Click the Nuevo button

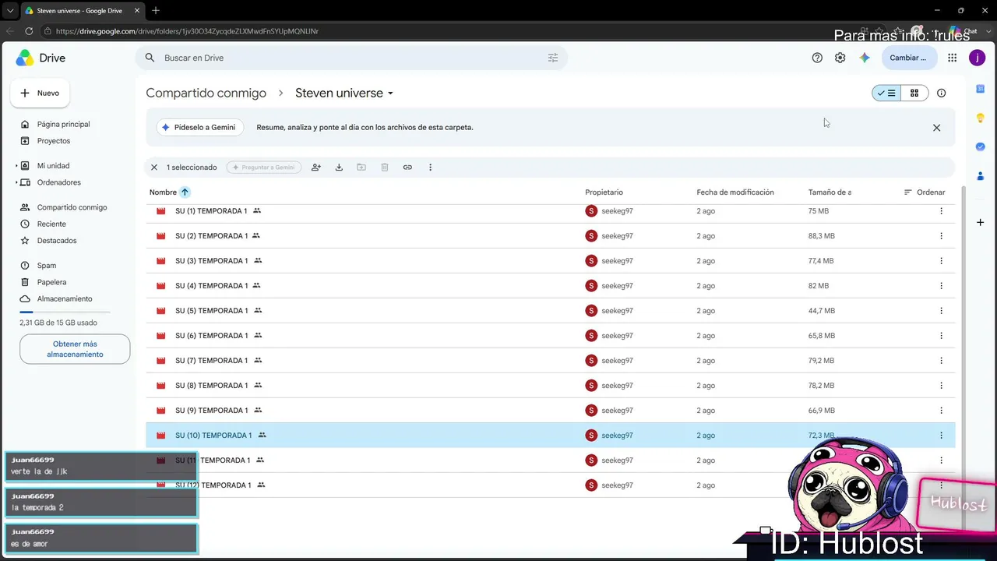[40, 93]
